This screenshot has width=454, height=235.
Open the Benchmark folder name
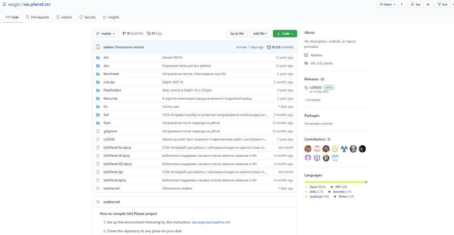111,74
